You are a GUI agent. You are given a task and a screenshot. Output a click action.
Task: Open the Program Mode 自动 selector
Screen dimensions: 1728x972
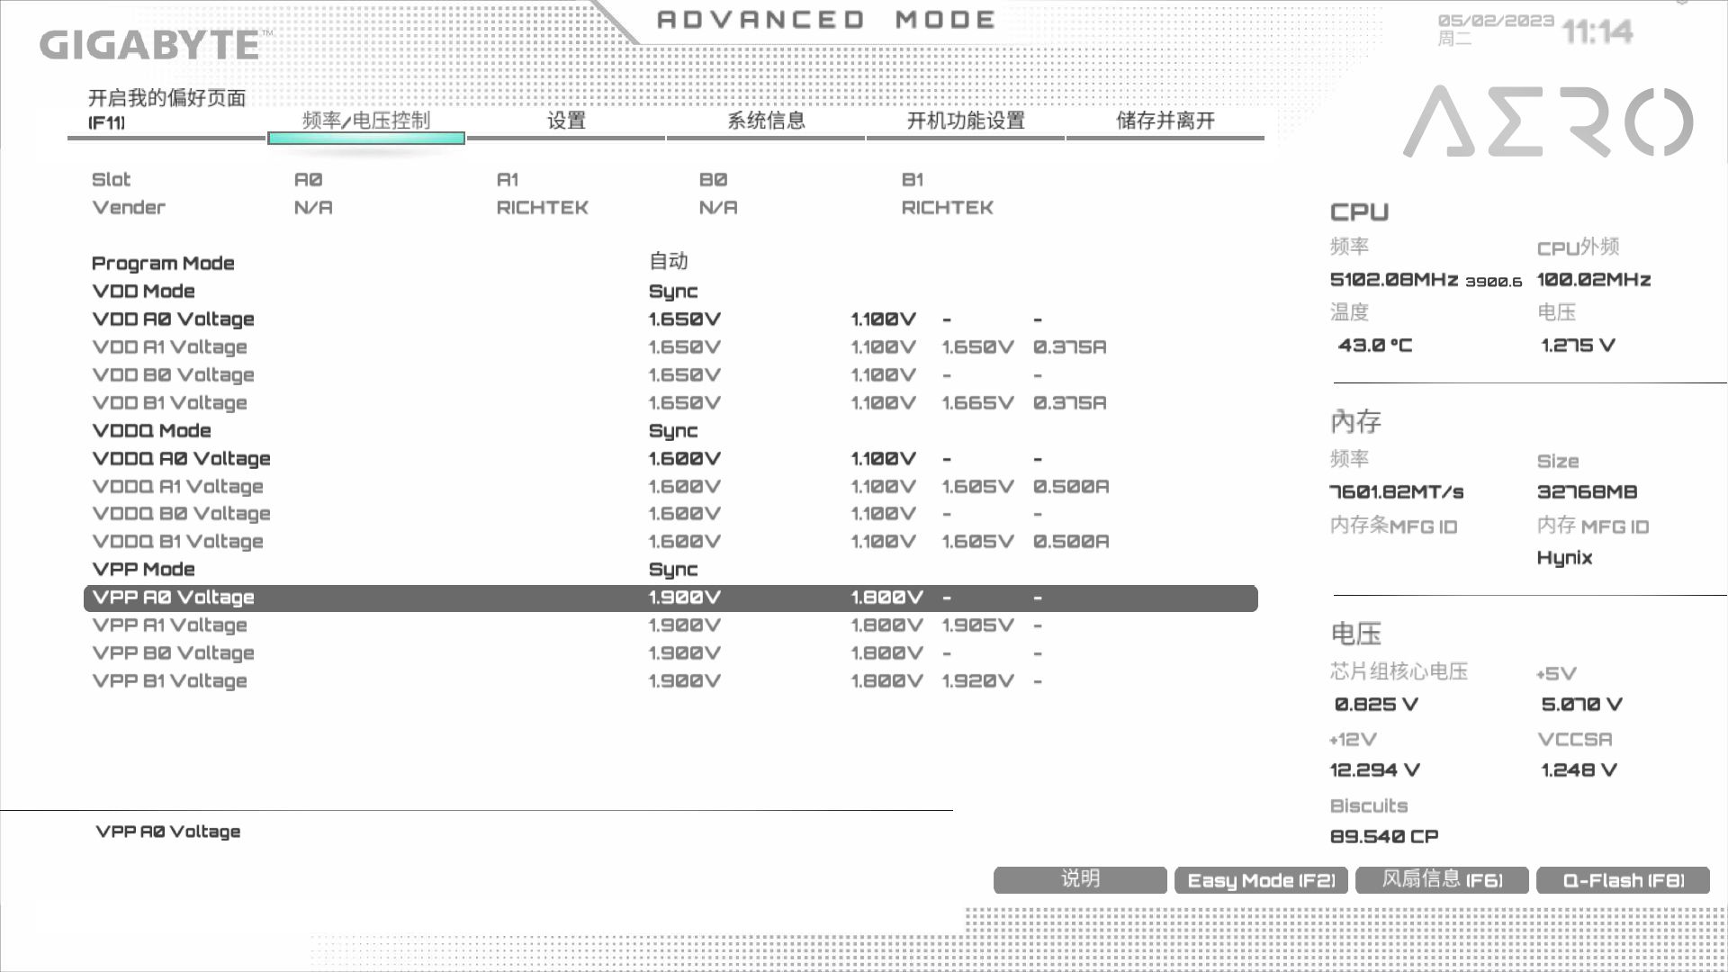pyautogui.click(x=668, y=262)
